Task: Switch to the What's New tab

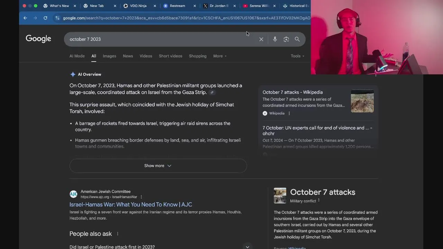Action: (x=59, y=6)
